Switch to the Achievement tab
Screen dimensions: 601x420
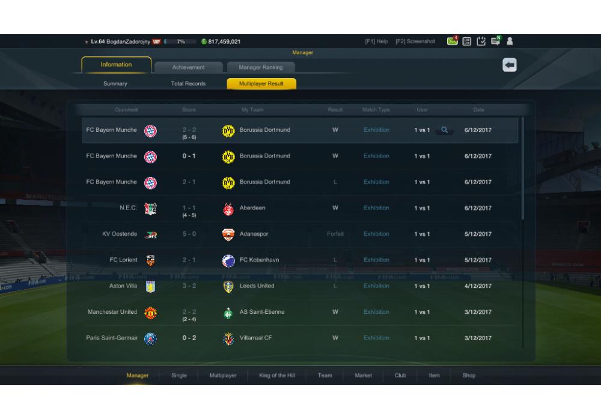188,67
